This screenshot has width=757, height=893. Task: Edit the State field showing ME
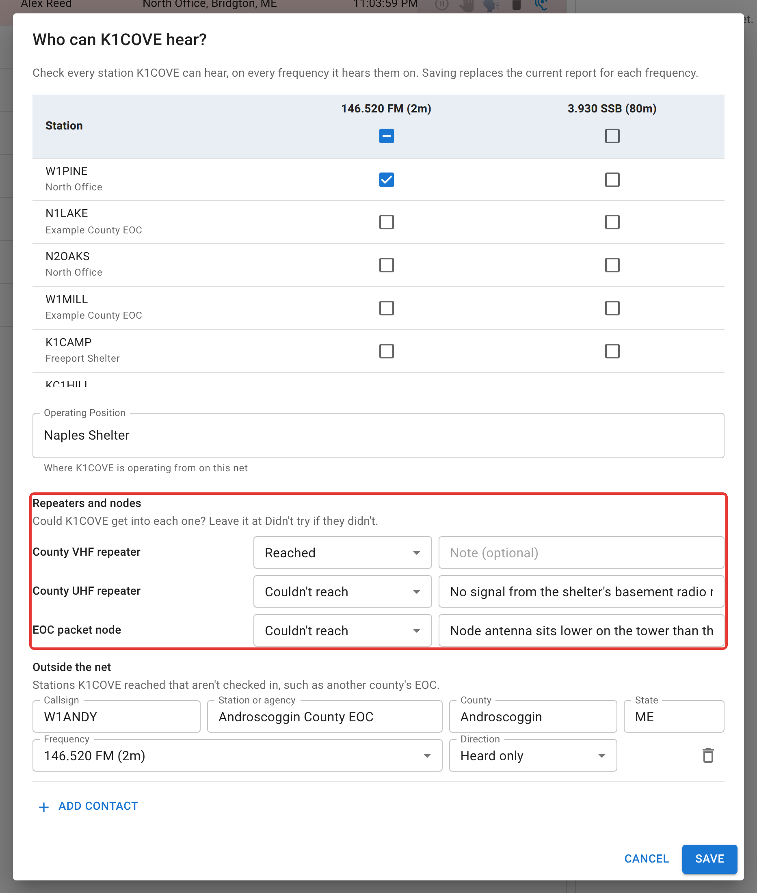coord(674,716)
